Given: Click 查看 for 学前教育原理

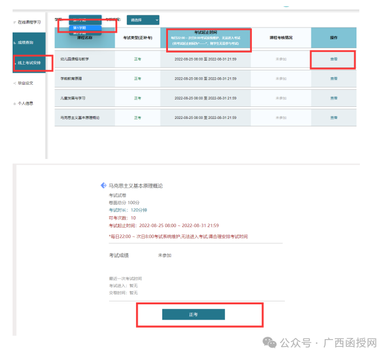Looking at the screenshot, I should click(x=334, y=78).
